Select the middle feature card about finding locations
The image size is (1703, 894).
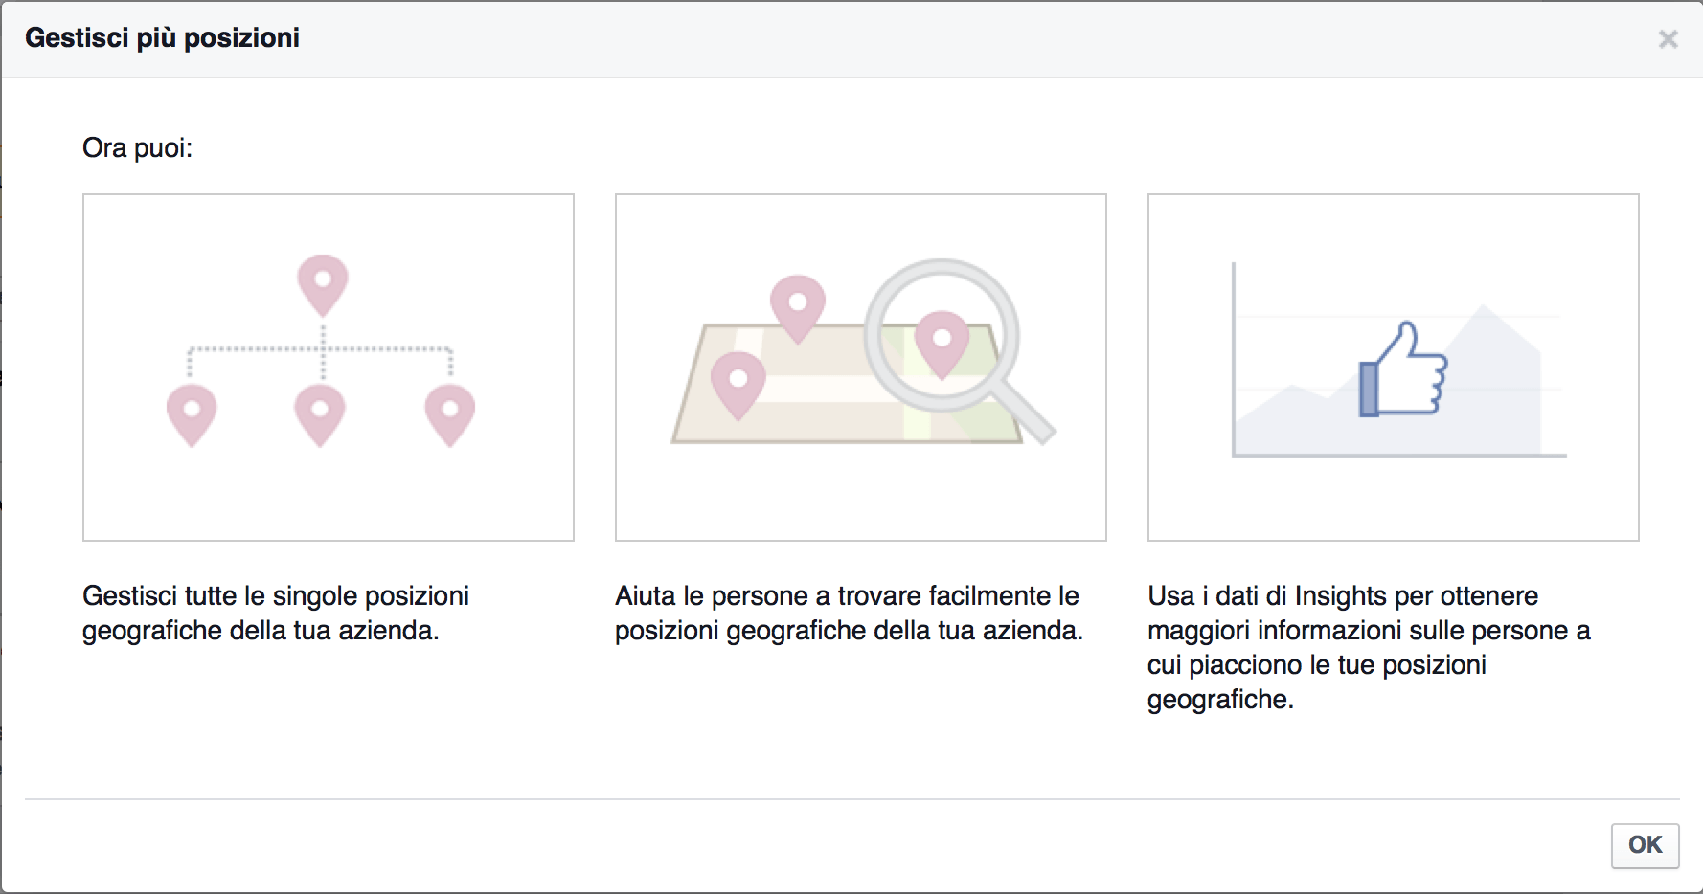tap(860, 369)
